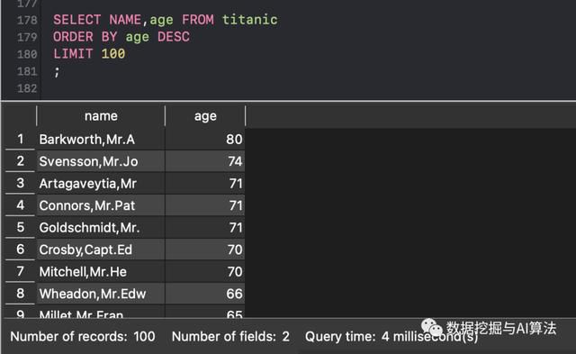The height and width of the screenshot is (354, 576).
Task: Click the age value 80 cell
Action: pos(205,140)
